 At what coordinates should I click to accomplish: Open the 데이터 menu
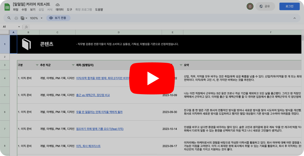59,9
